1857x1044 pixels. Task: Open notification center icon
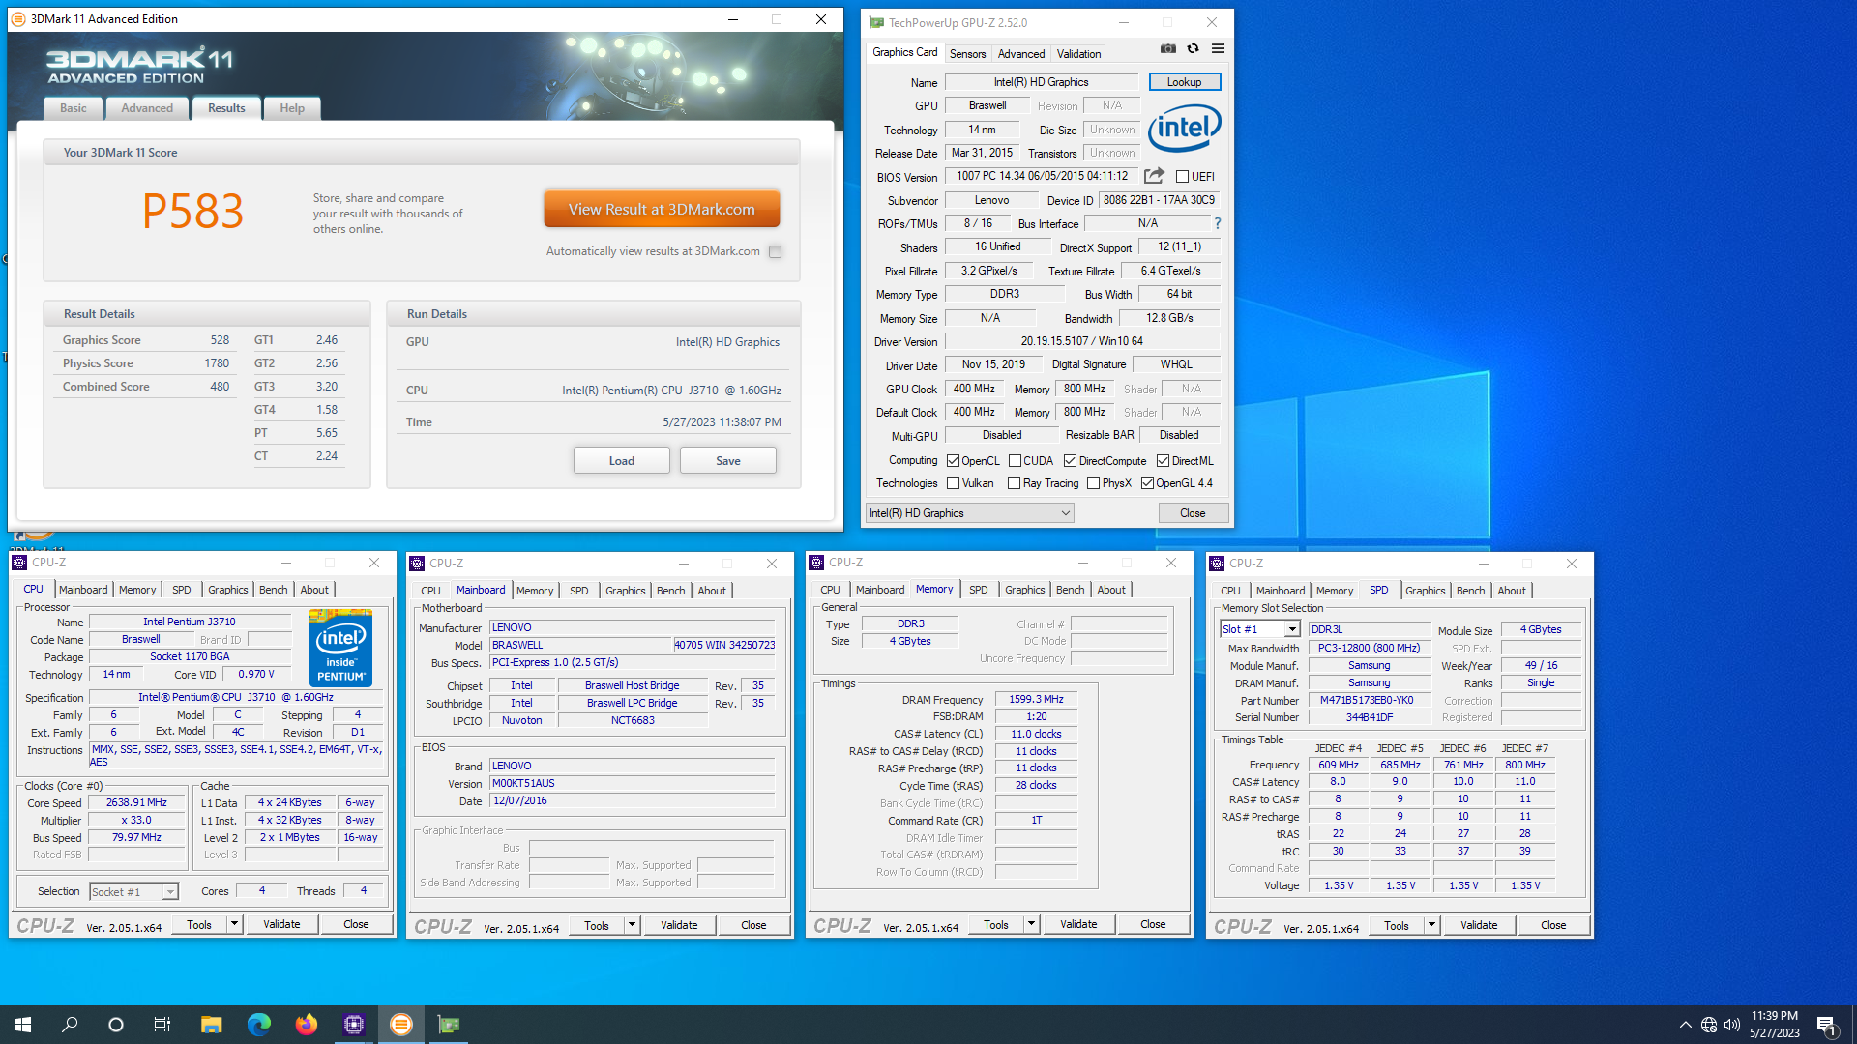pyautogui.click(x=1826, y=1025)
